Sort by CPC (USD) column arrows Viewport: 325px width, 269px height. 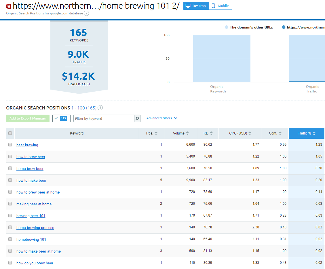250,133
